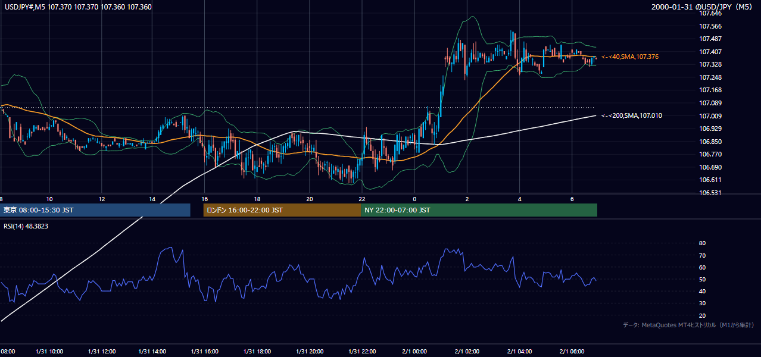Click hour label 16 under price chart
Viewport: 761px width, 357px height.
(205, 199)
